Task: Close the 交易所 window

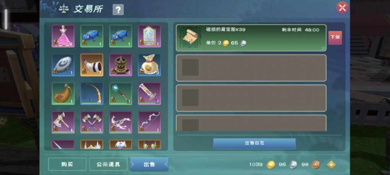Action: point(342,8)
